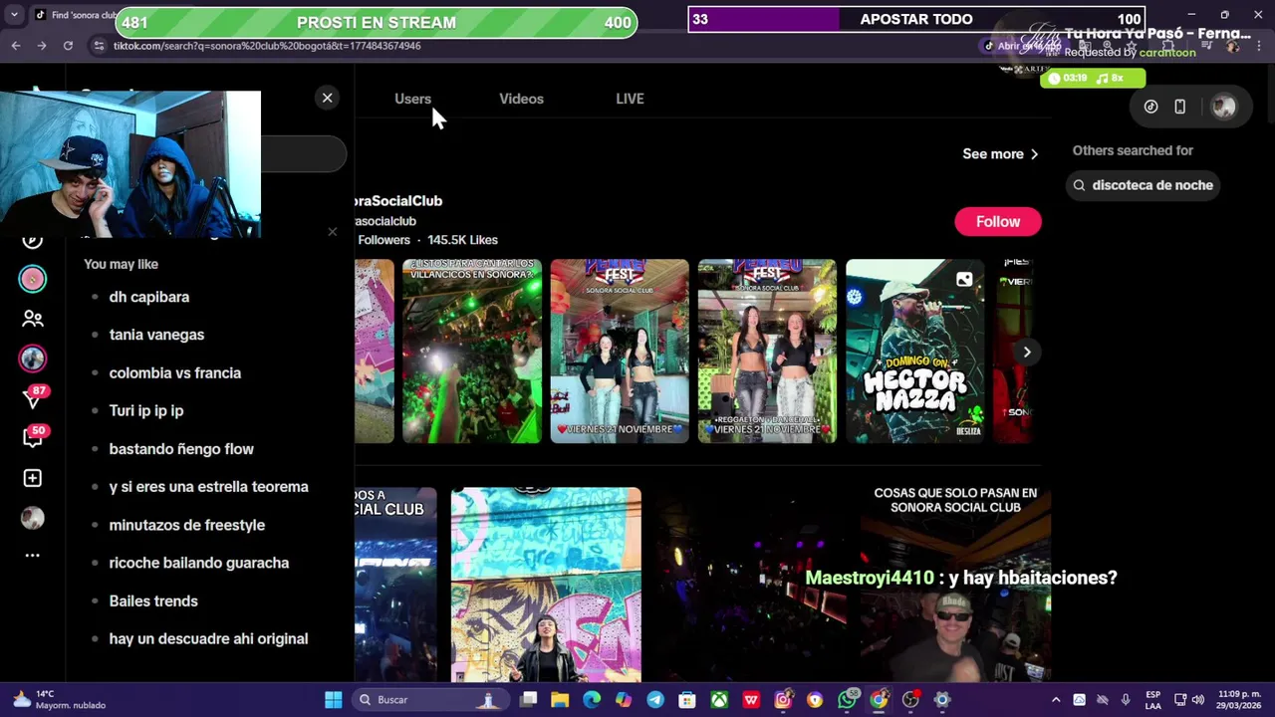The image size is (1275, 717).
Task: Select the tania vanegas suggestion
Action: (x=156, y=335)
